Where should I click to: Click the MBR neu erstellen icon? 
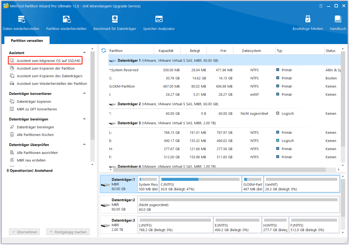(12, 160)
